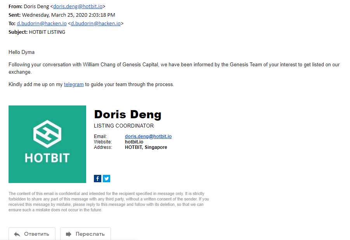
Task: Click the white hexagon emblem in Hotbit logo
Action: click(47, 134)
